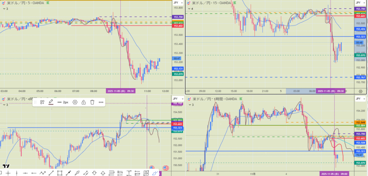Click the highlighted brush tool at toolbar end
Viewport: 368px width, 176px height.
(155, 173)
